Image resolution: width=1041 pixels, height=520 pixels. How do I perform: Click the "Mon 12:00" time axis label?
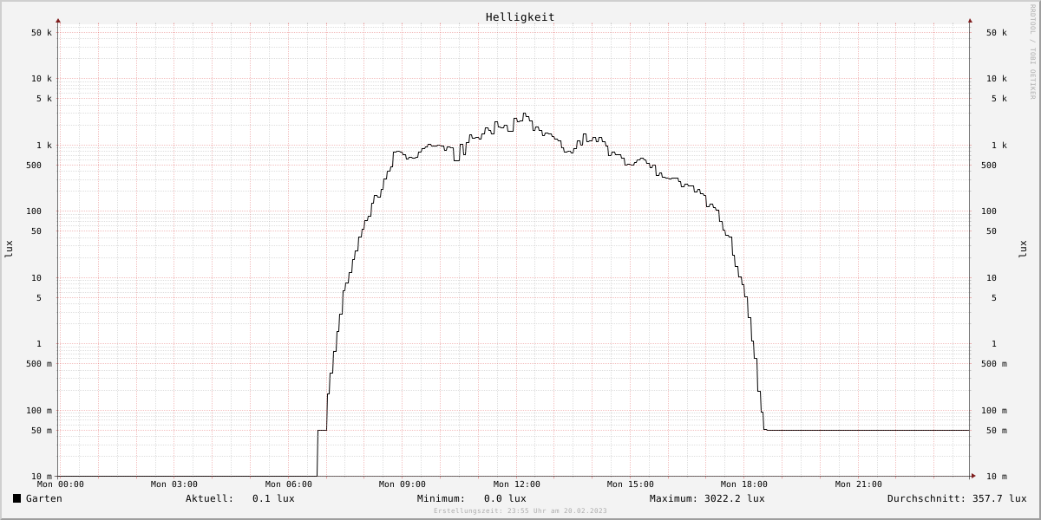[517, 484]
